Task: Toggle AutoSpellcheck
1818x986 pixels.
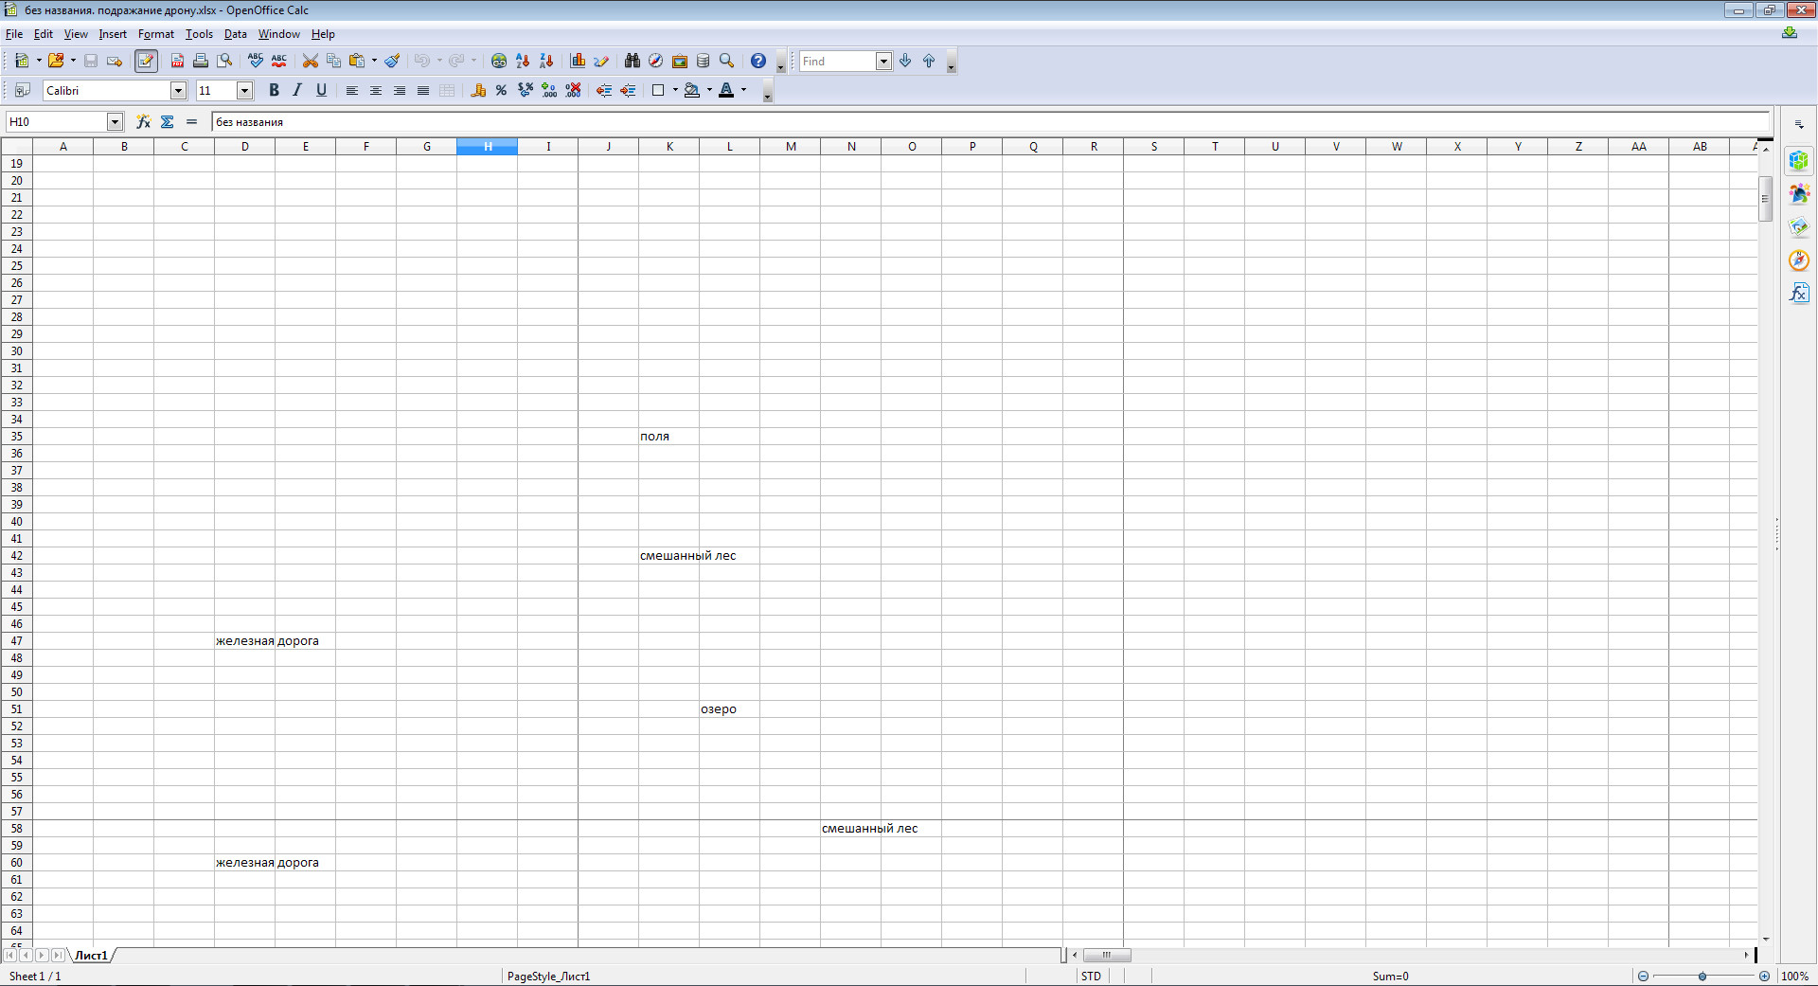Action: tap(279, 61)
